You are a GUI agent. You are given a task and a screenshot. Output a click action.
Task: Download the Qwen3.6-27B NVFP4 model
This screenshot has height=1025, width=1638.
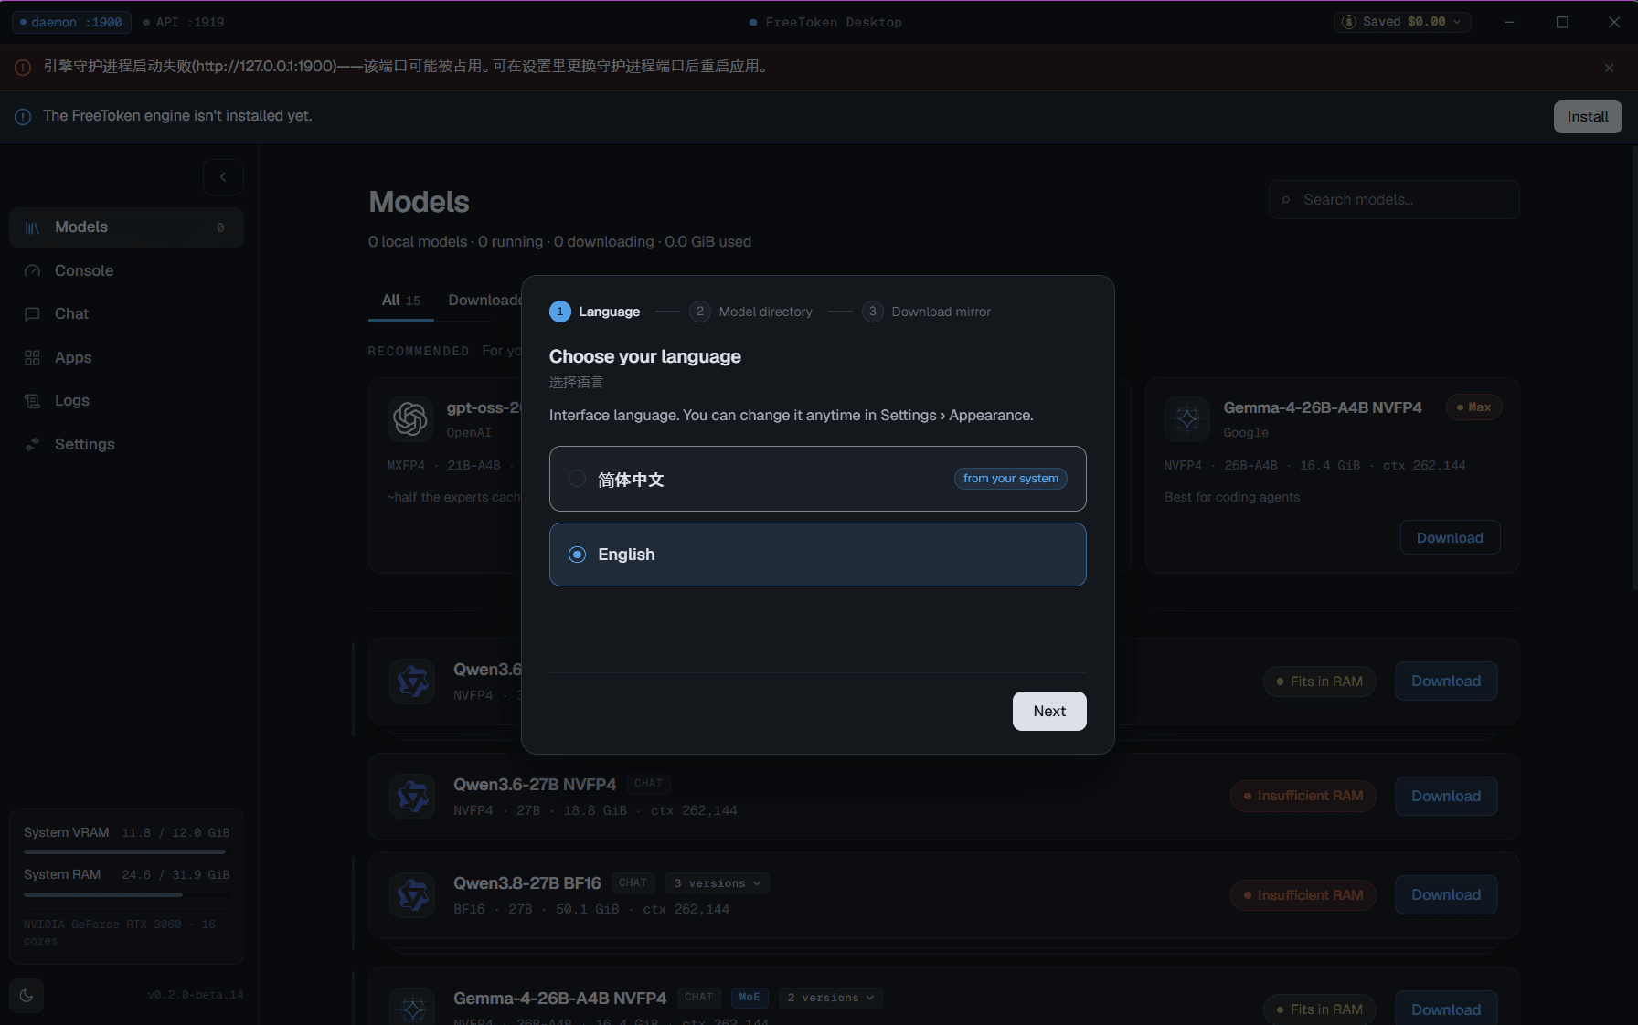pos(1446,797)
